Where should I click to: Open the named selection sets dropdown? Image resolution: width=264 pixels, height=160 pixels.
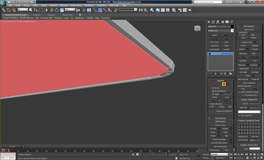pos(128,10)
